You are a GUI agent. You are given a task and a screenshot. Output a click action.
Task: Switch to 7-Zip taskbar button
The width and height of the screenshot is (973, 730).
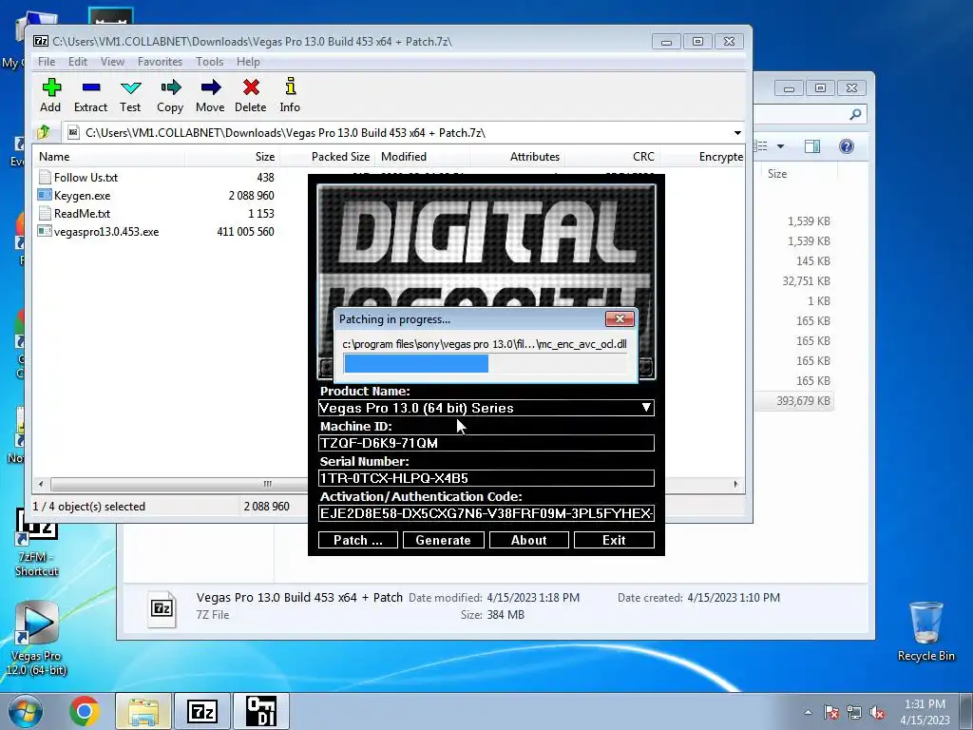pos(202,711)
